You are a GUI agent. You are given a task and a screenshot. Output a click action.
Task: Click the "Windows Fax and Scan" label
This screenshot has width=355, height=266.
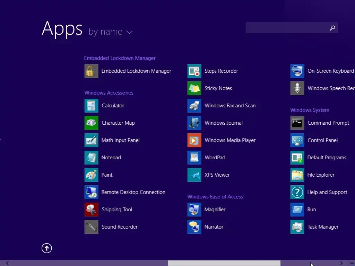(x=230, y=106)
